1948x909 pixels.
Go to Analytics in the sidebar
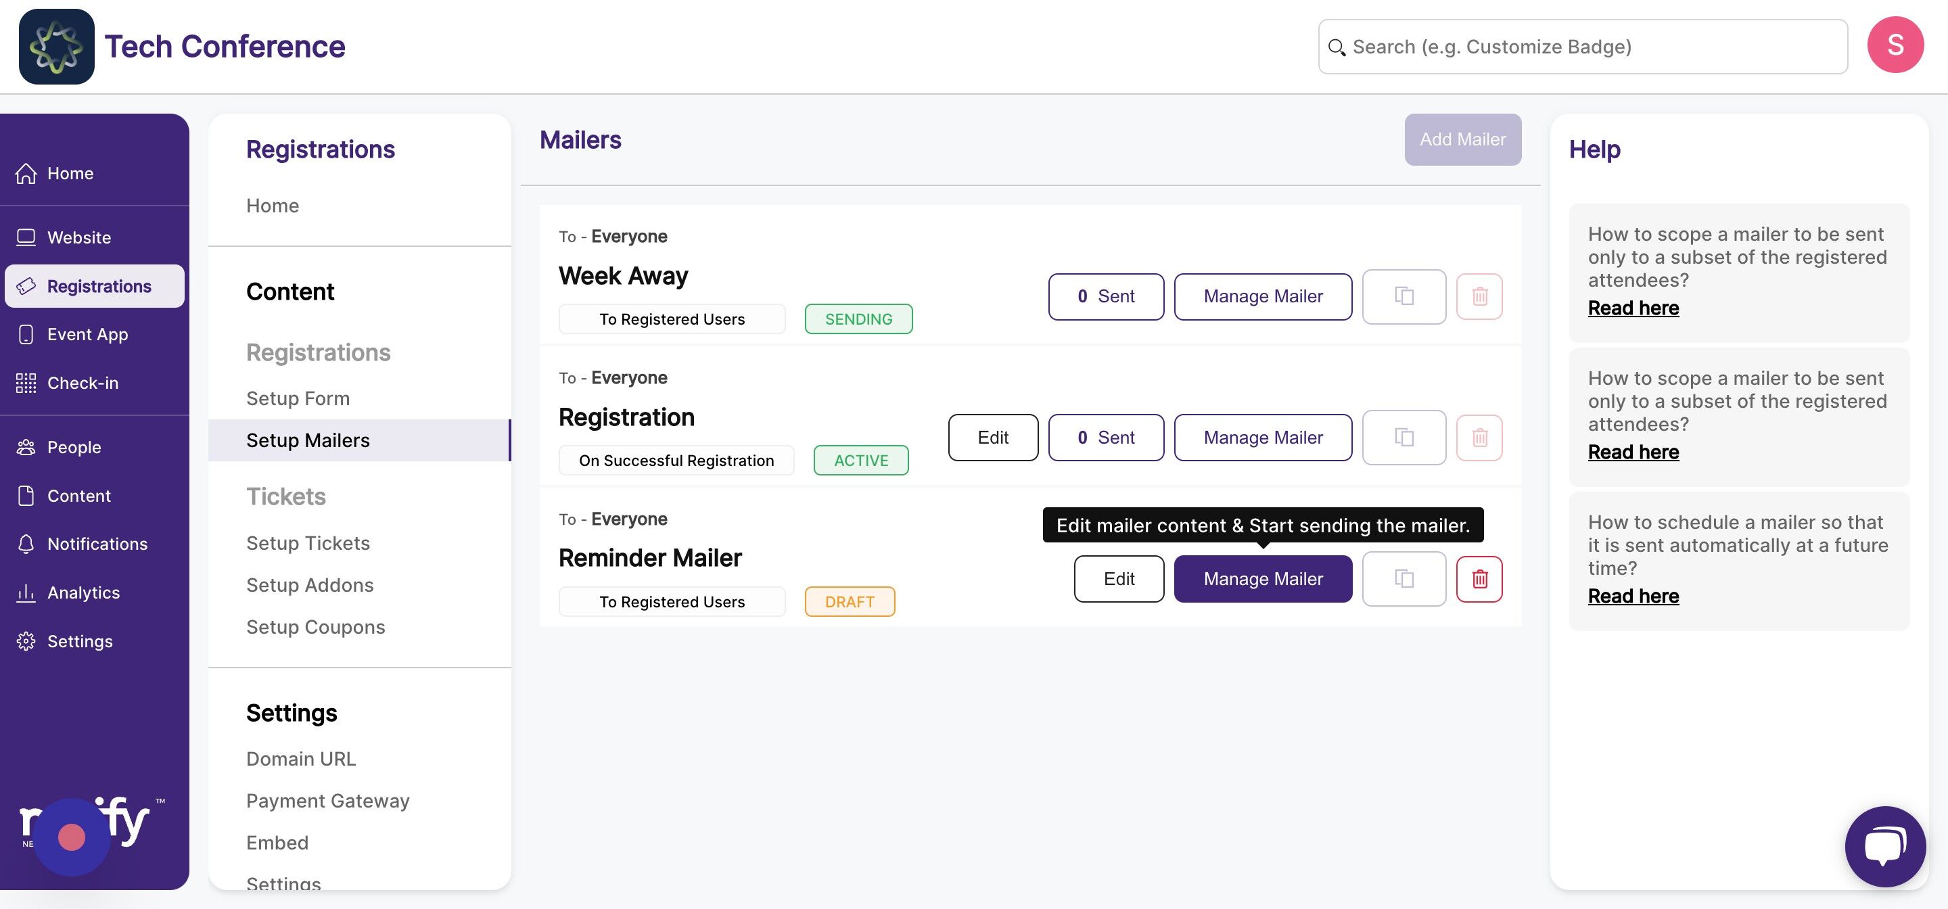83,593
